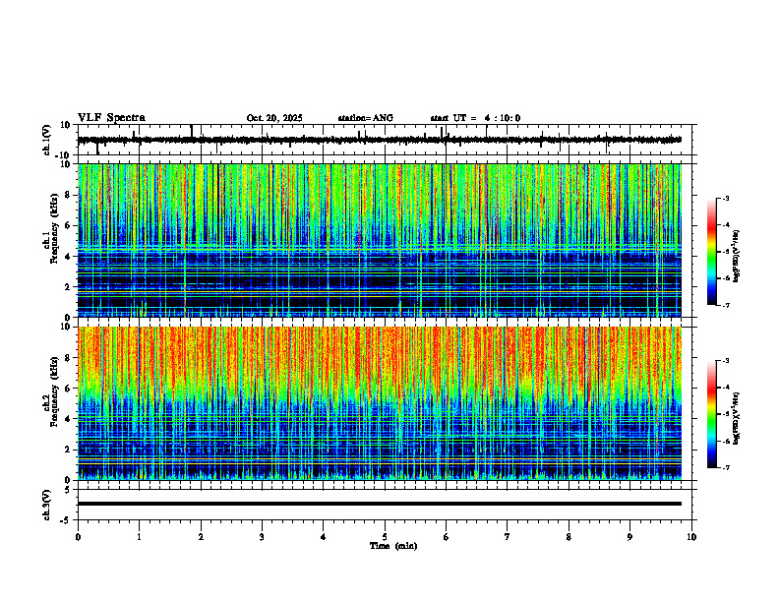The height and width of the screenshot is (602, 779).
Task: Click the 4 kHz tick on ch.2 frequency axis
Action: [x=68, y=419]
